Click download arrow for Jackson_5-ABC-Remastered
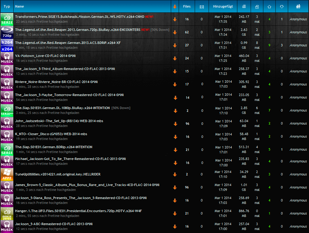Viewport: 309px width, 233px height. [x=175, y=227]
